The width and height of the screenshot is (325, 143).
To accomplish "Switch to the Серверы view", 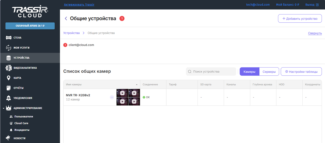I will (x=269, y=71).
